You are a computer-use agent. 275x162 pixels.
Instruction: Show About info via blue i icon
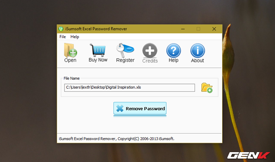pos(198,51)
